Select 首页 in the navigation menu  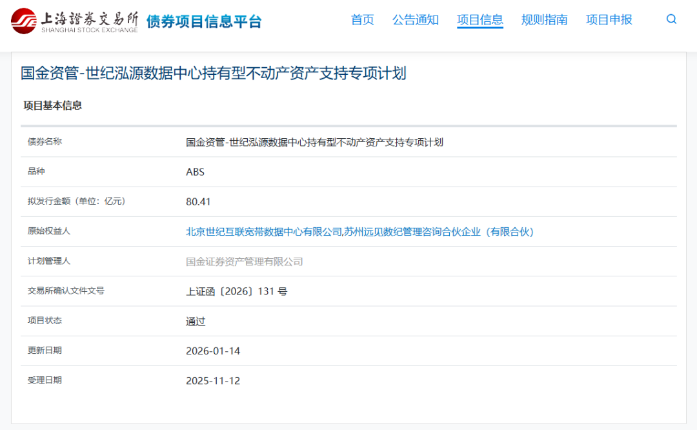tap(362, 20)
